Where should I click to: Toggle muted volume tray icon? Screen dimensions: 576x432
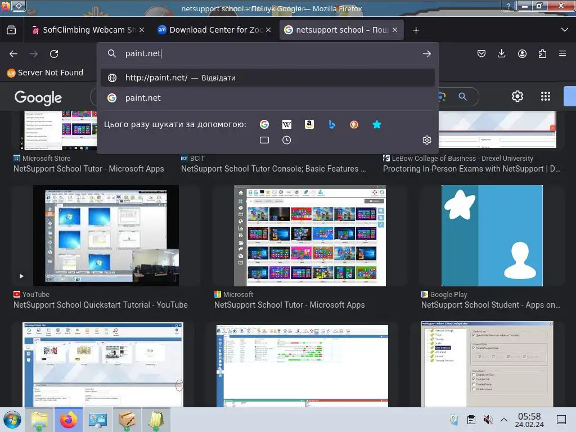click(x=488, y=420)
